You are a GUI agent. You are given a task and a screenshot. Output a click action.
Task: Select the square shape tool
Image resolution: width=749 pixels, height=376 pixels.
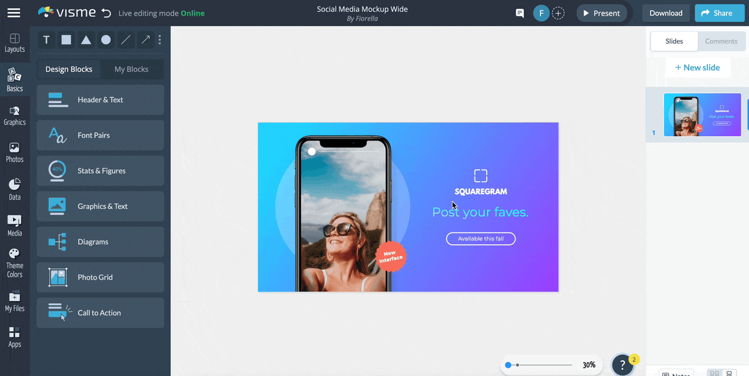[x=66, y=39]
